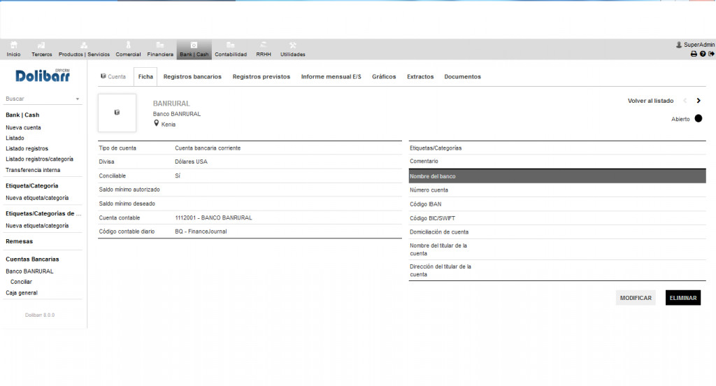Viewport: 716px width, 386px height.
Task: Click the logout arrow icon
Action: coord(711,54)
